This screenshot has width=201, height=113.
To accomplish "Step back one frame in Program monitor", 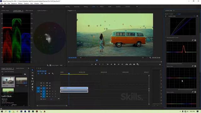I will (x=111, y=64).
